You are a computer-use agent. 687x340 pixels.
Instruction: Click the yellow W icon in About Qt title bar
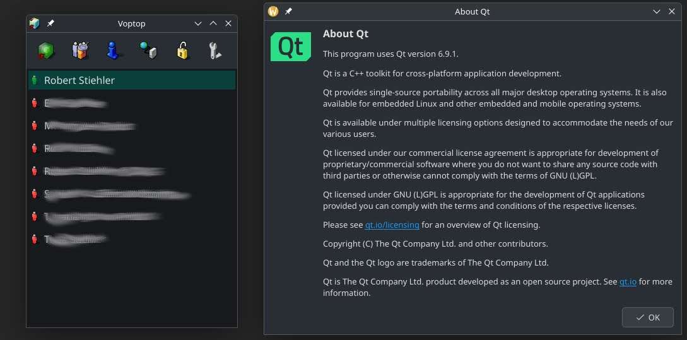(x=273, y=11)
